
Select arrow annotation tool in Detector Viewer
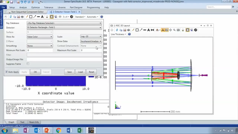point(35,17)
